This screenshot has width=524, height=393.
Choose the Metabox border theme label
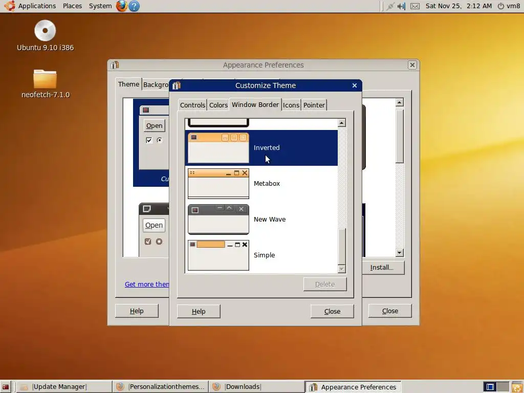tap(267, 184)
